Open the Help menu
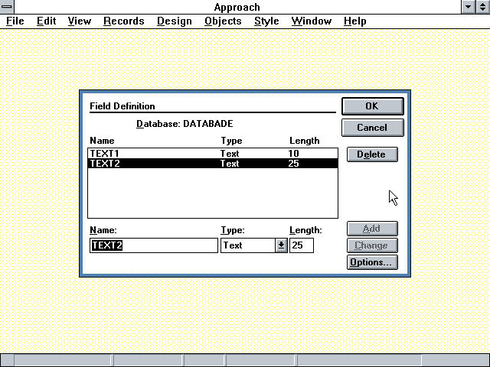This screenshot has height=367, width=490. coord(355,21)
